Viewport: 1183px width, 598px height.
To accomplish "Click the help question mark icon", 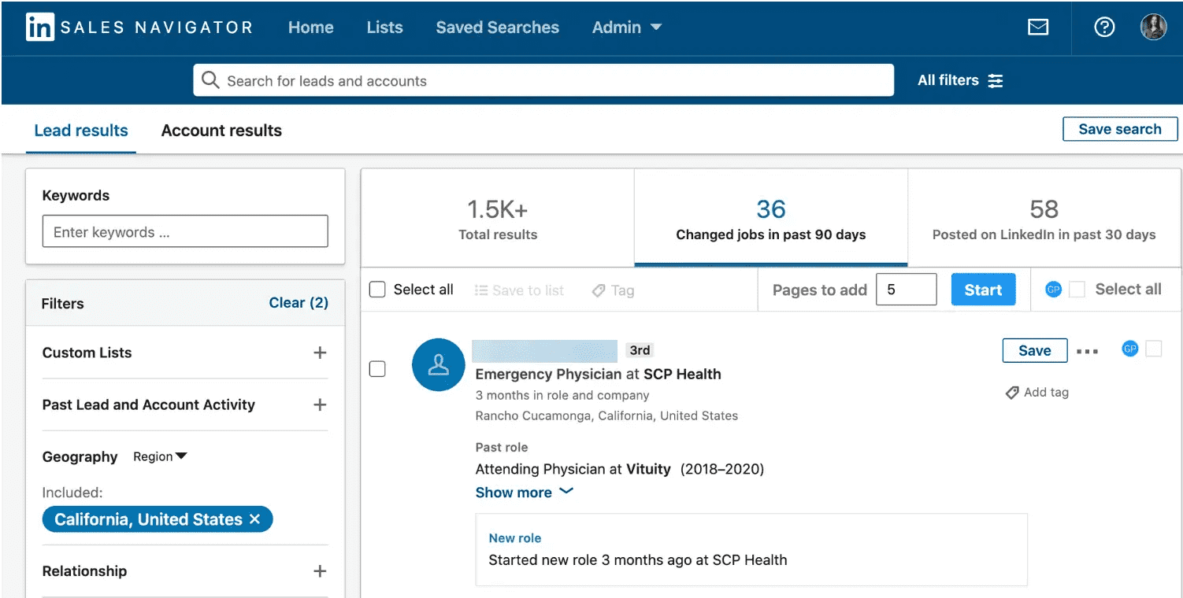I will point(1104,28).
